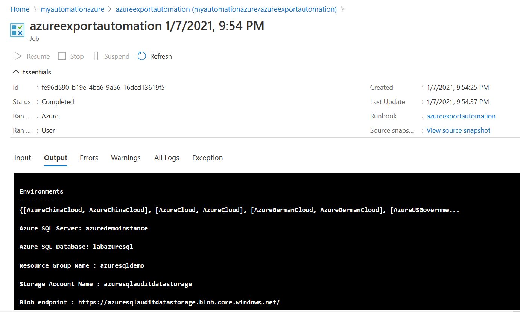Open the All Logs tab
520x312 pixels.
(x=167, y=158)
